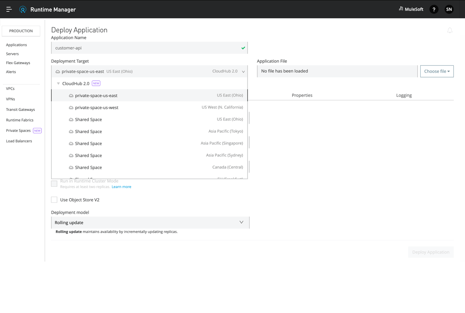Screen dimensions: 465x313
Task: Open the Choose file dropdown button
Action: [x=437, y=71]
